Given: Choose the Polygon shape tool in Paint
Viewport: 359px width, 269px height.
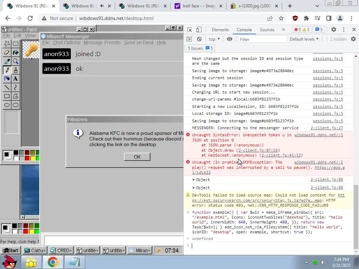Looking at the screenshot, I should [x=15, y=96].
